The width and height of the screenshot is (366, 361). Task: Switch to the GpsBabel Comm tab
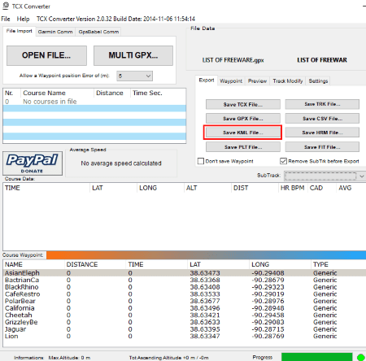pyautogui.click(x=98, y=32)
